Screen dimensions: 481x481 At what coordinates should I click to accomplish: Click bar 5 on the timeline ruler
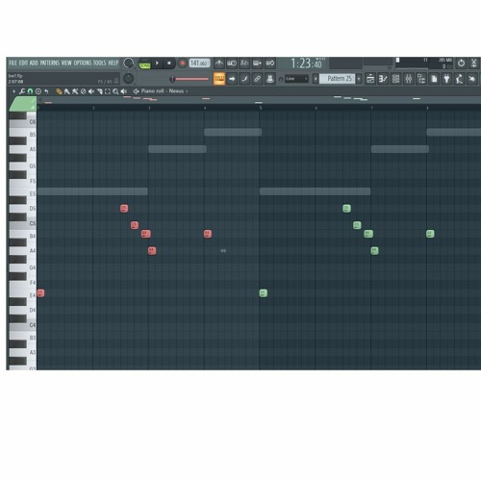[261, 108]
